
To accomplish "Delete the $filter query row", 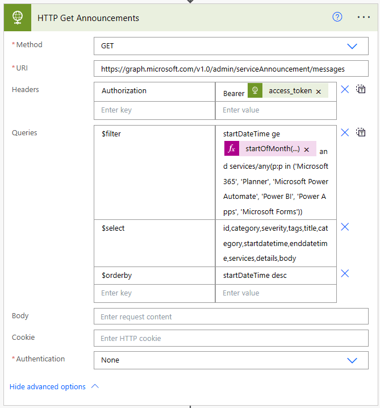I will coord(345,133).
